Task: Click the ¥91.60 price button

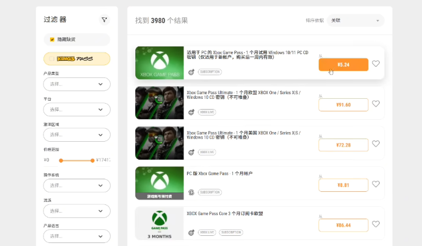Action: point(343,105)
